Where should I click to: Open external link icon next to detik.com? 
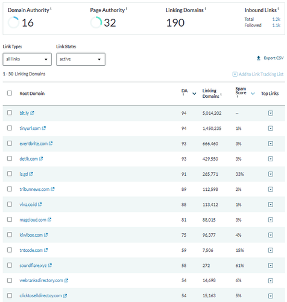41,159
